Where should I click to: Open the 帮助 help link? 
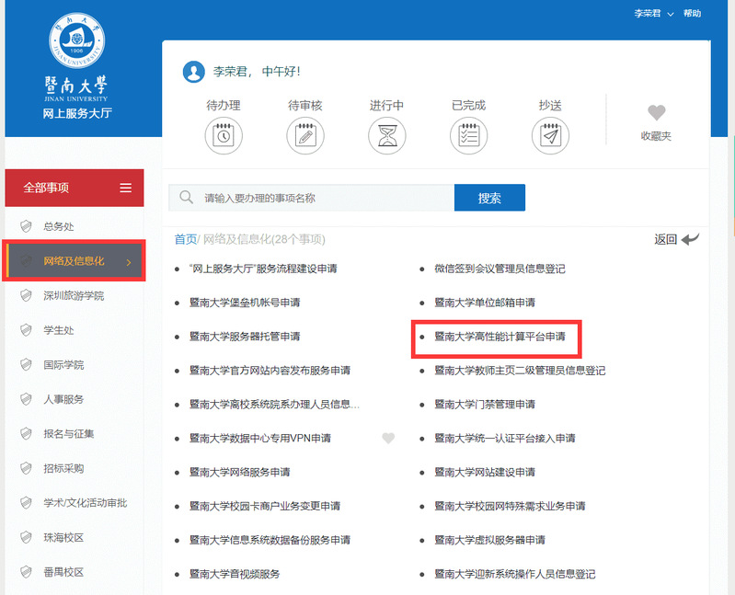pyautogui.click(x=692, y=14)
